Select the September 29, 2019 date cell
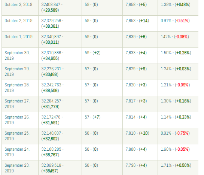This screenshot has width=204, height=175. coord(20,72)
